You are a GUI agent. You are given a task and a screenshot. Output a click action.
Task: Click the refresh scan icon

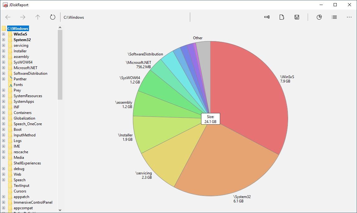(53, 17)
